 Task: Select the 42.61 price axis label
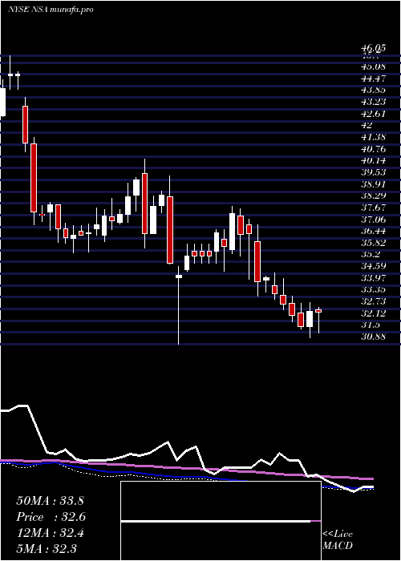(373, 114)
